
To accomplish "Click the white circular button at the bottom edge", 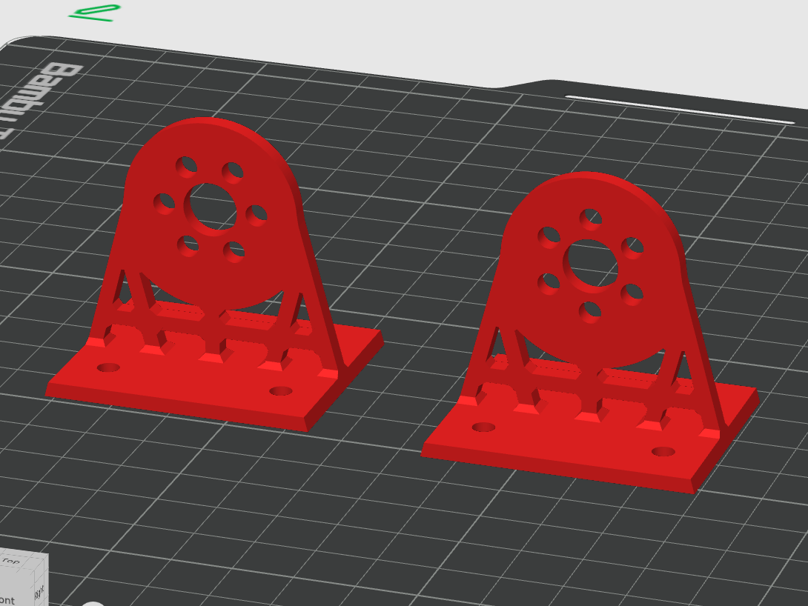I will coord(93,603).
